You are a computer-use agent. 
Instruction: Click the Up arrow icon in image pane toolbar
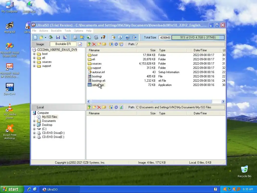89,44
